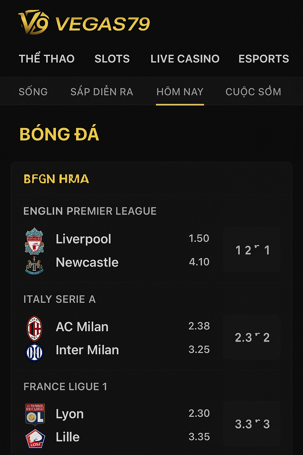This screenshot has width=303, height=455.
Task: Open the Slots menu
Action: click(112, 59)
